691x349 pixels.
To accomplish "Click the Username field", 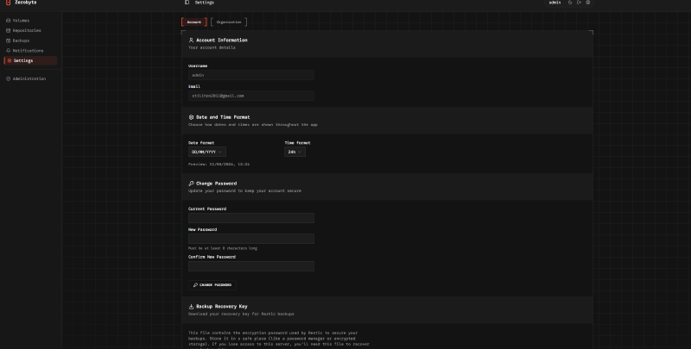I will pos(251,75).
